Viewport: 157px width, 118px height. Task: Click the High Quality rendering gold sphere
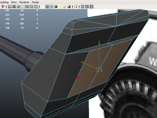pyautogui.click(x=69, y=7)
